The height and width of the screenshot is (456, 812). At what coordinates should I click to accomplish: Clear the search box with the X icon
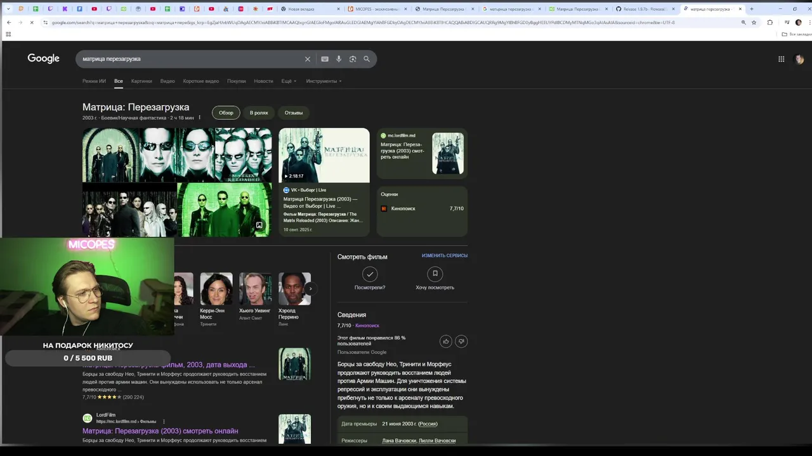pyautogui.click(x=308, y=59)
